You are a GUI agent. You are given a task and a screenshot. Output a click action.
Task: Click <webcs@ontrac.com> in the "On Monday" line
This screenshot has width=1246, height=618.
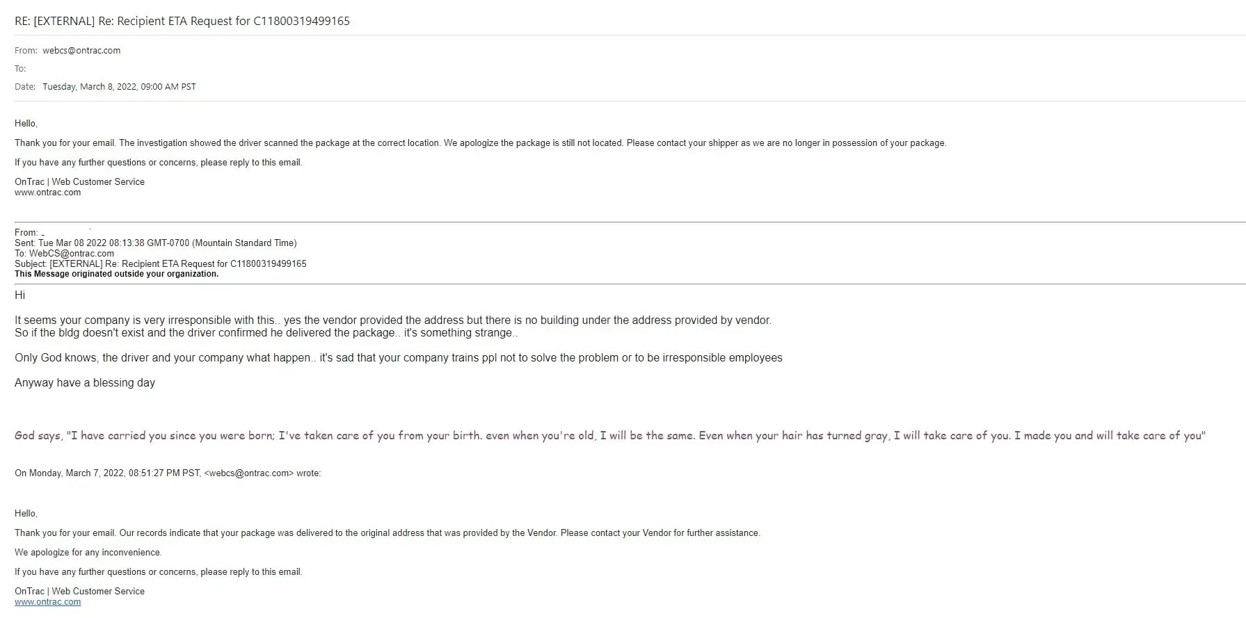(x=248, y=473)
